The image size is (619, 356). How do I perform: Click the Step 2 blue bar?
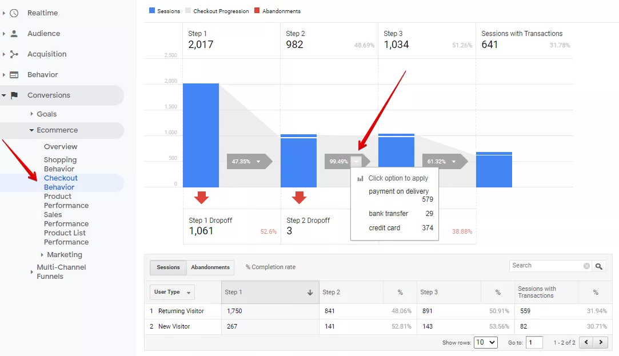pos(298,161)
